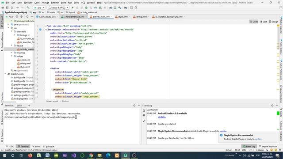This screenshot has height=159, width=283.
Task: Run the app with the green play icon
Action: [x=73, y=8]
